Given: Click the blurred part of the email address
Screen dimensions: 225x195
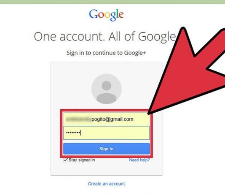Looking at the screenshot, I should 78,119.
